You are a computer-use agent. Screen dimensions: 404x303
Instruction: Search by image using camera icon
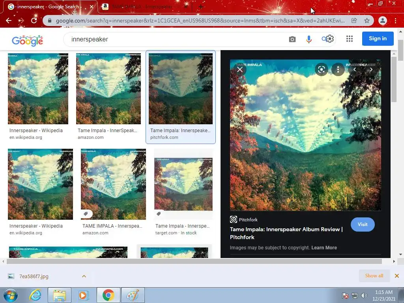tap(292, 39)
